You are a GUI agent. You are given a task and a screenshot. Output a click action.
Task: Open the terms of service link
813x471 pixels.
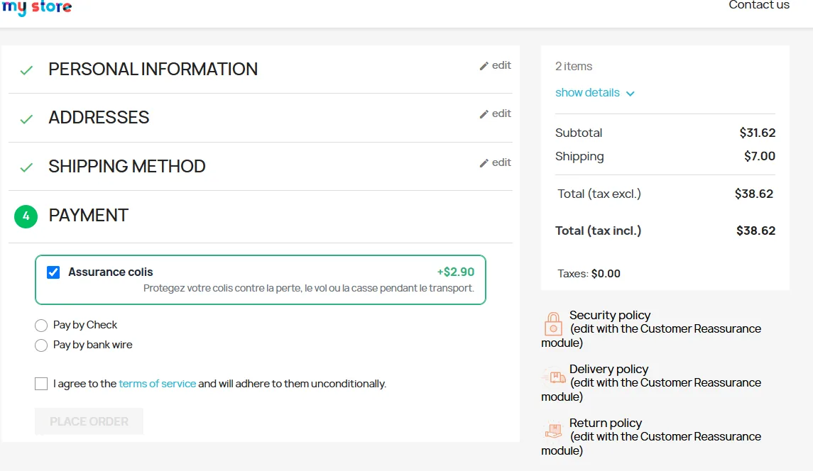(x=158, y=384)
